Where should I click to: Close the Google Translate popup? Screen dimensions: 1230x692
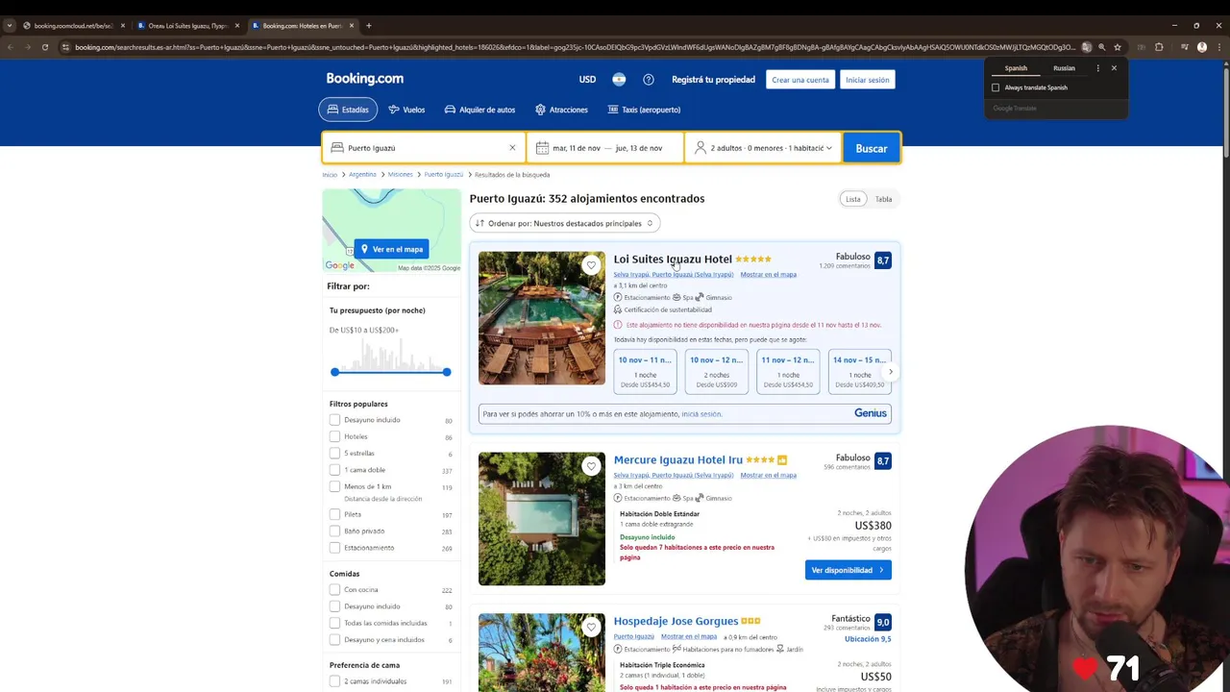point(1114,68)
